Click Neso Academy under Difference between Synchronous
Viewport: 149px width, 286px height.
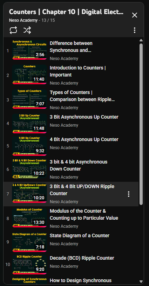tap(64, 59)
